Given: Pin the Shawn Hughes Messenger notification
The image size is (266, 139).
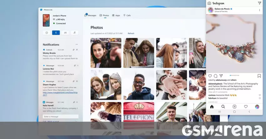Looking at the screenshot, I should (74, 81).
